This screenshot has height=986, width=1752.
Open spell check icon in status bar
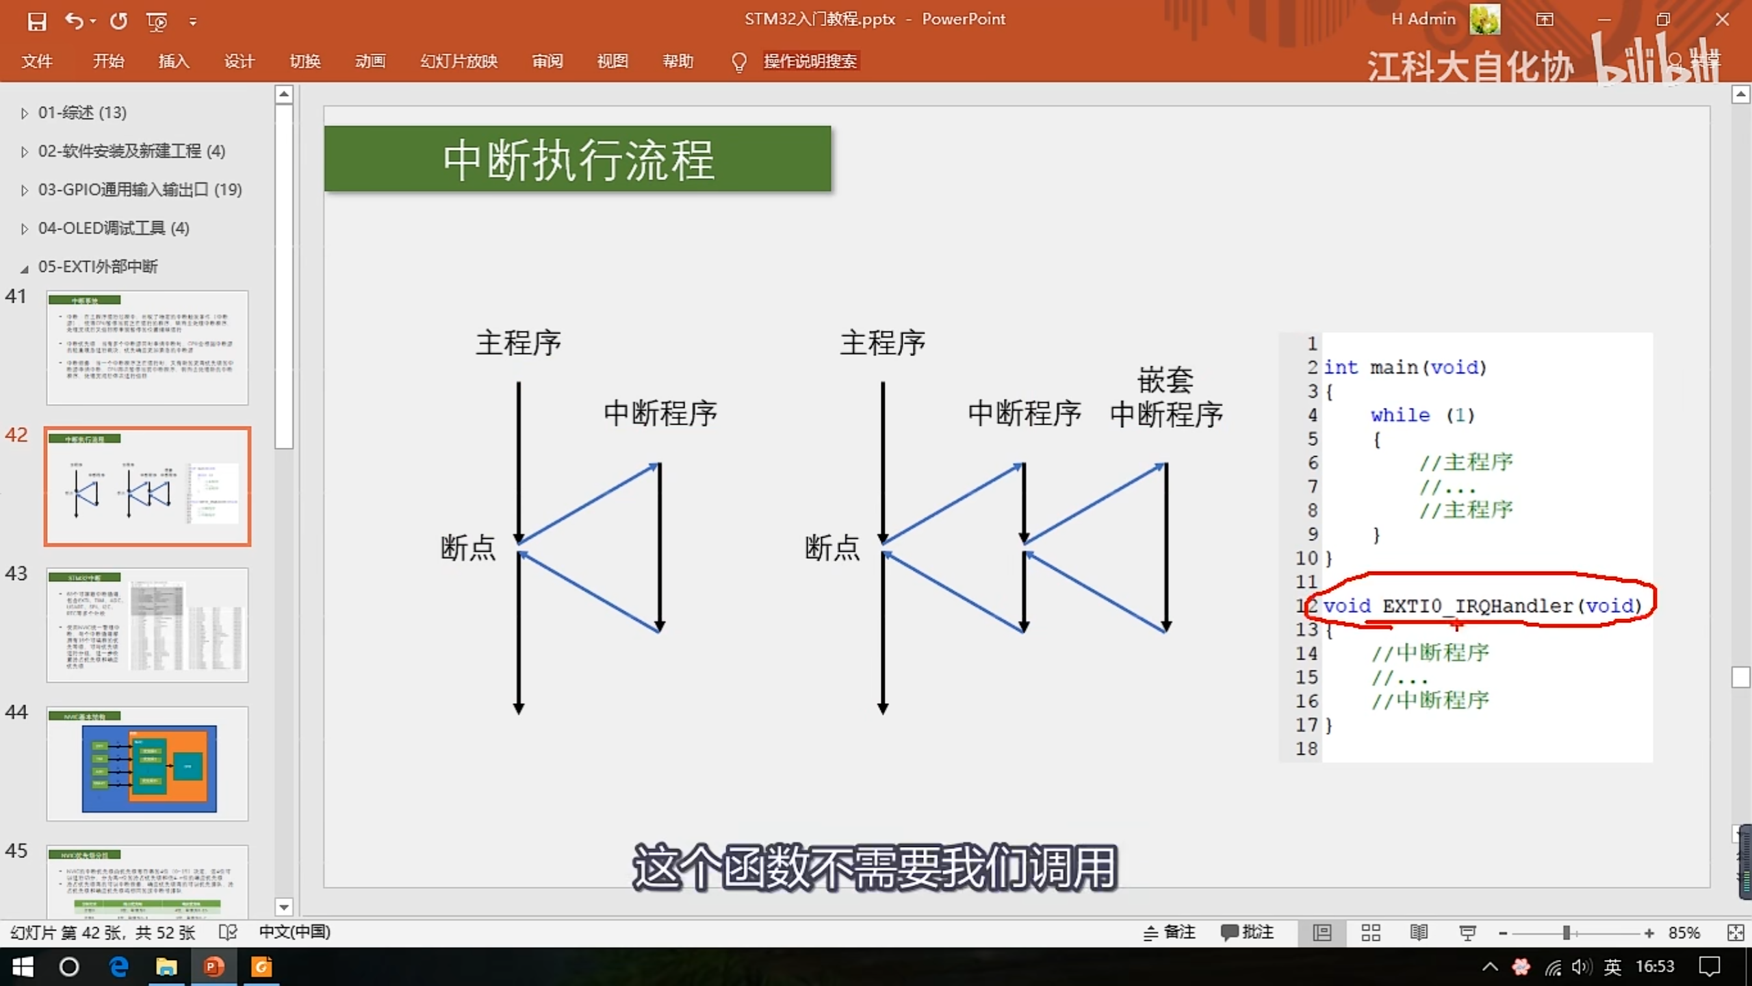[x=227, y=933]
